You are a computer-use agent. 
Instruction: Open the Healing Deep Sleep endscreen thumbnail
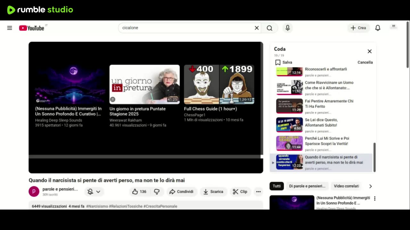click(x=70, y=85)
